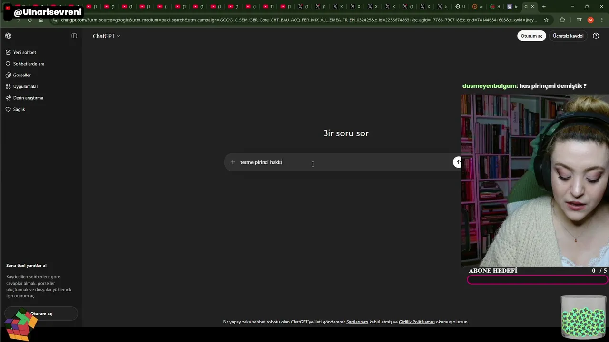The height and width of the screenshot is (342, 609).
Task: Click the sidebar bottom Oturum aç button
Action: click(x=41, y=313)
